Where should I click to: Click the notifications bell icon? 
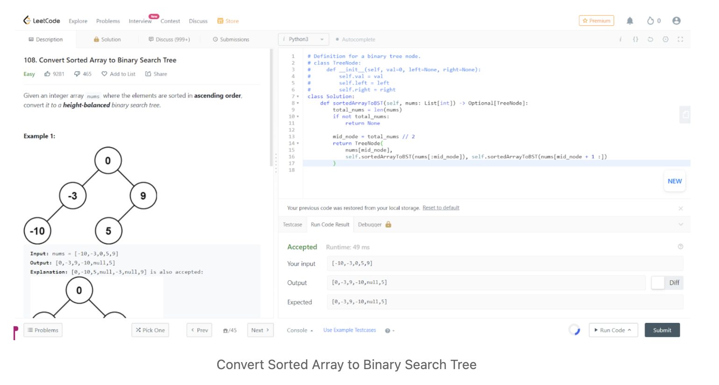pos(630,21)
